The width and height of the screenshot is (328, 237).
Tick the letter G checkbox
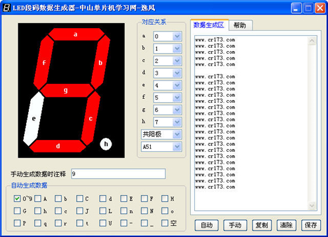point(17,211)
